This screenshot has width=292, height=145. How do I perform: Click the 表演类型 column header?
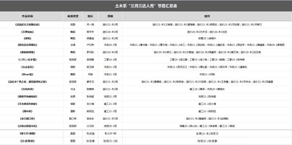(x=73, y=16)
